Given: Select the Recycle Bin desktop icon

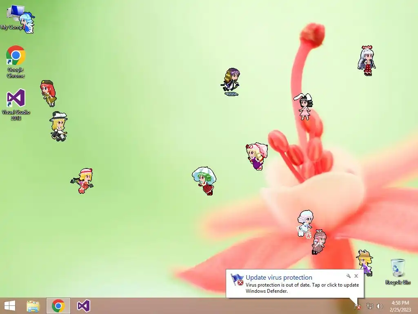Looking at the screenshot, I should click(x=398, y=271).
